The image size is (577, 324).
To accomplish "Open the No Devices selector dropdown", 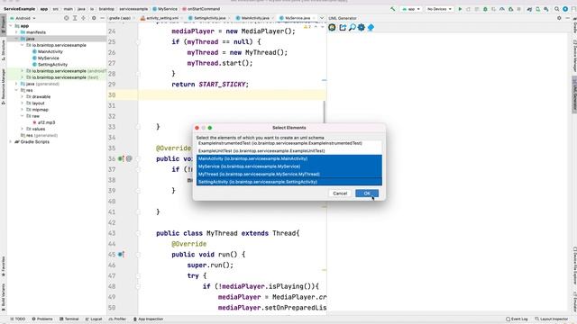I will pos(439,9).
